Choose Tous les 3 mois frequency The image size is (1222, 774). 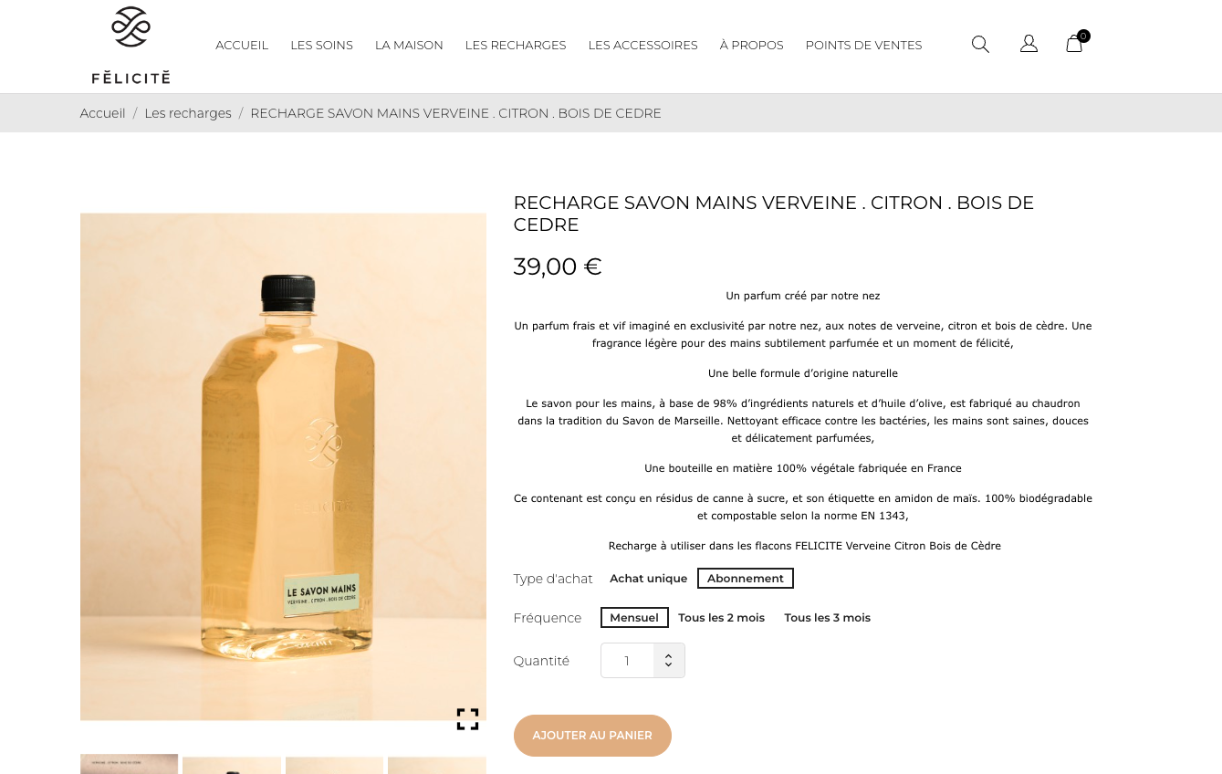pos(827,618)
